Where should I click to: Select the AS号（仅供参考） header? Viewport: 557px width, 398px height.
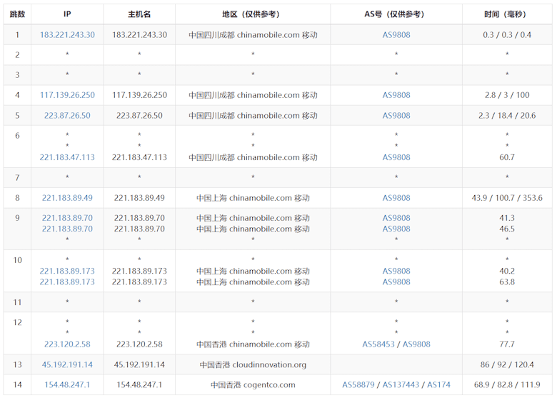coord(396,14)
